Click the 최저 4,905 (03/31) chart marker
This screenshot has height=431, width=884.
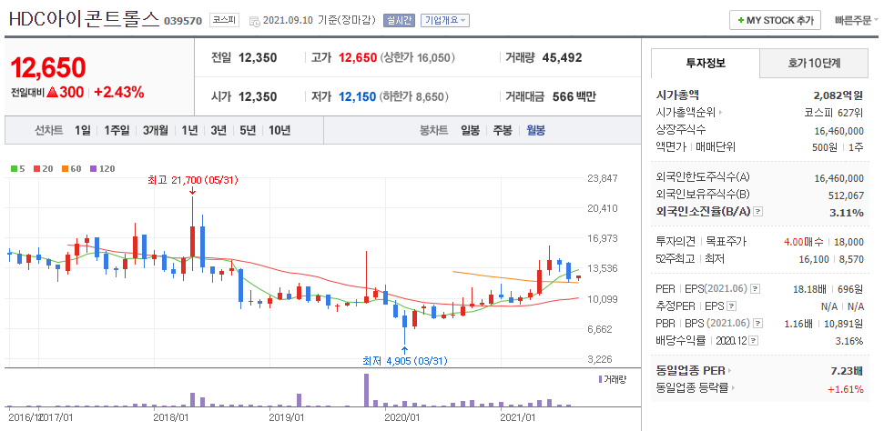[404, 361]
